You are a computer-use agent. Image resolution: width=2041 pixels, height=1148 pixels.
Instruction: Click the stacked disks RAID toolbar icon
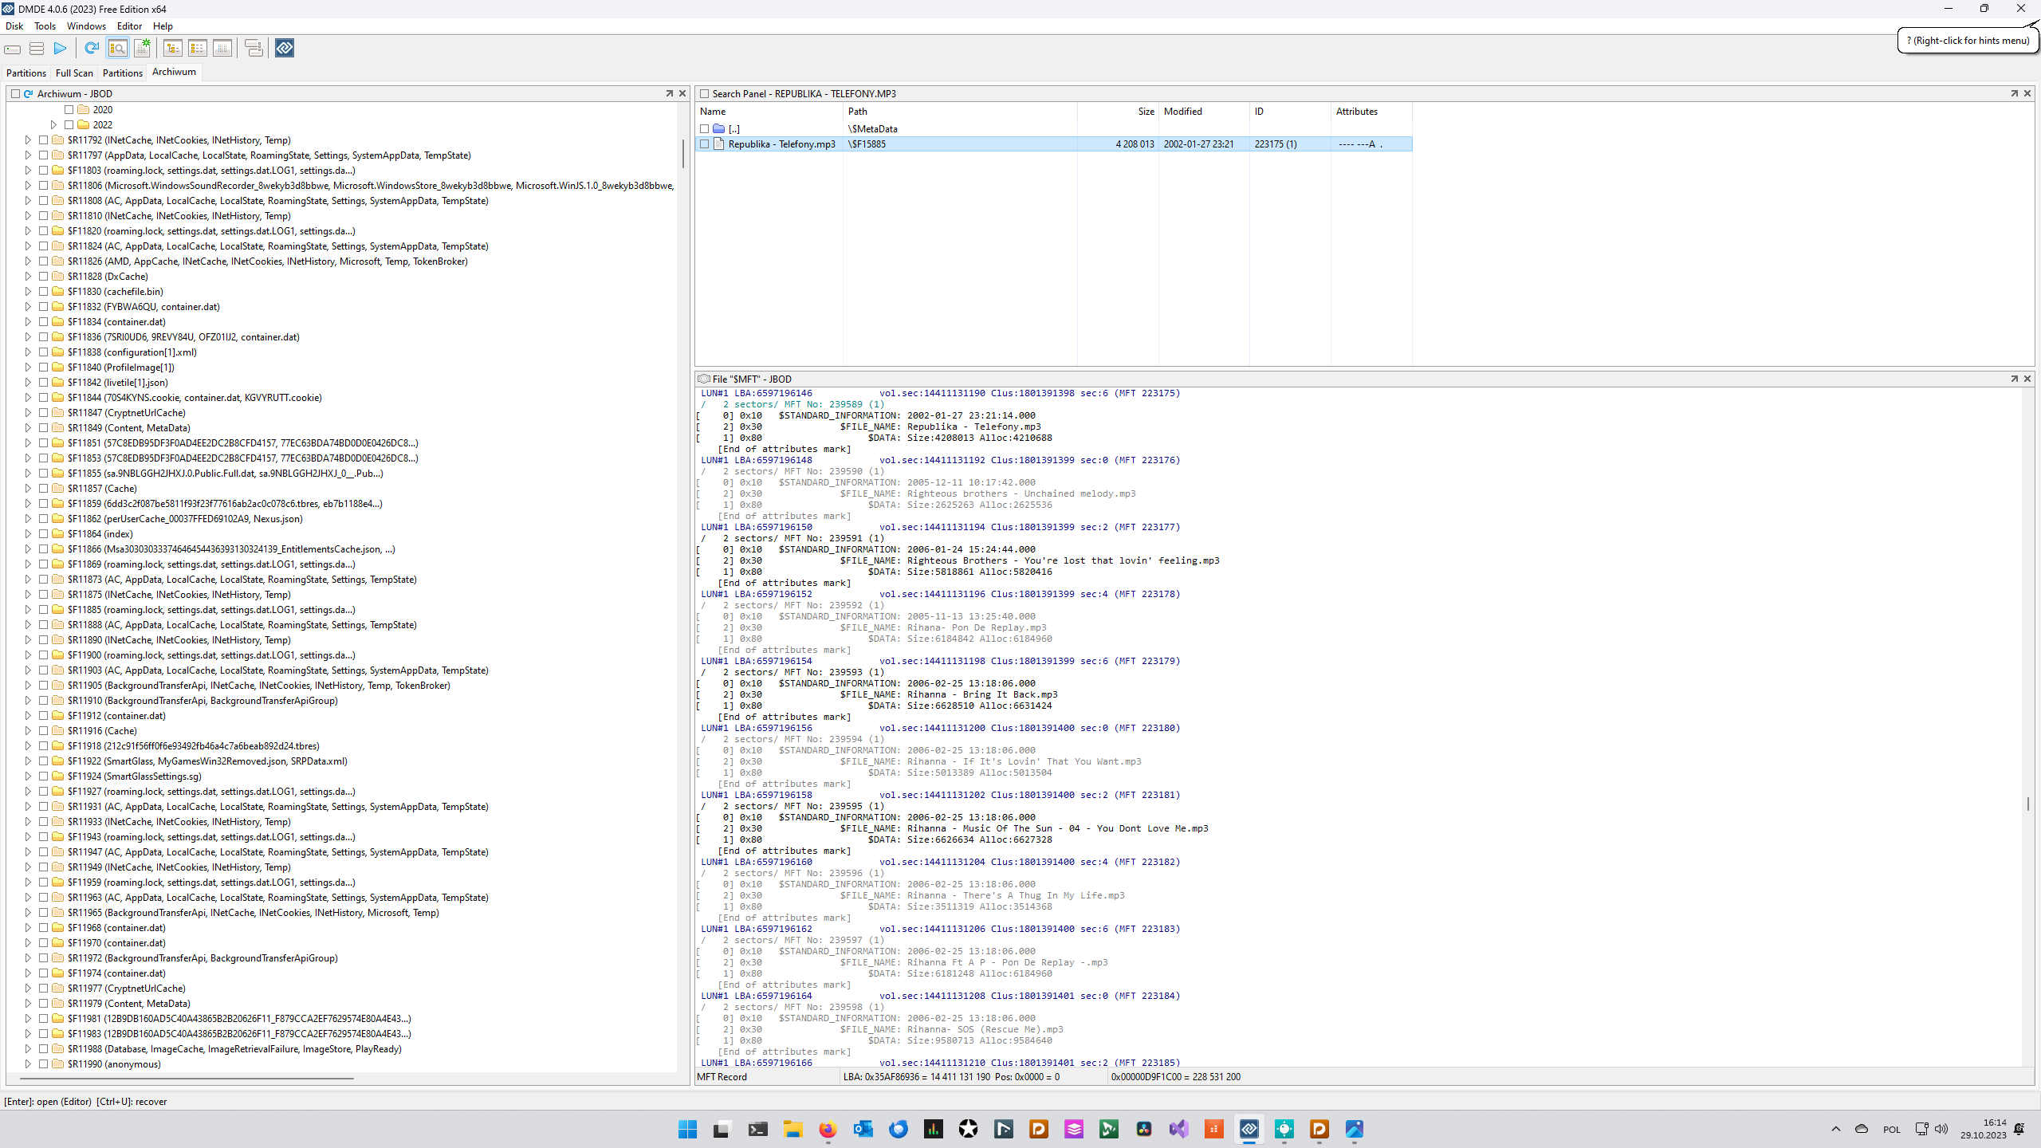pos(37,49)
